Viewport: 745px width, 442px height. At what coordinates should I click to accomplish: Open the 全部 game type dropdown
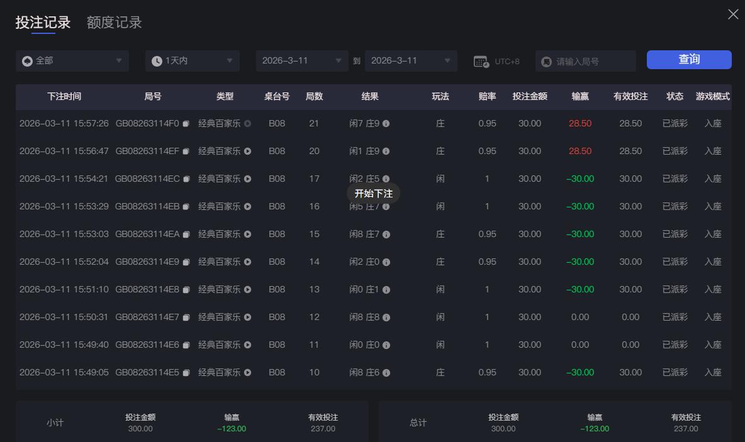coord(72,60)
